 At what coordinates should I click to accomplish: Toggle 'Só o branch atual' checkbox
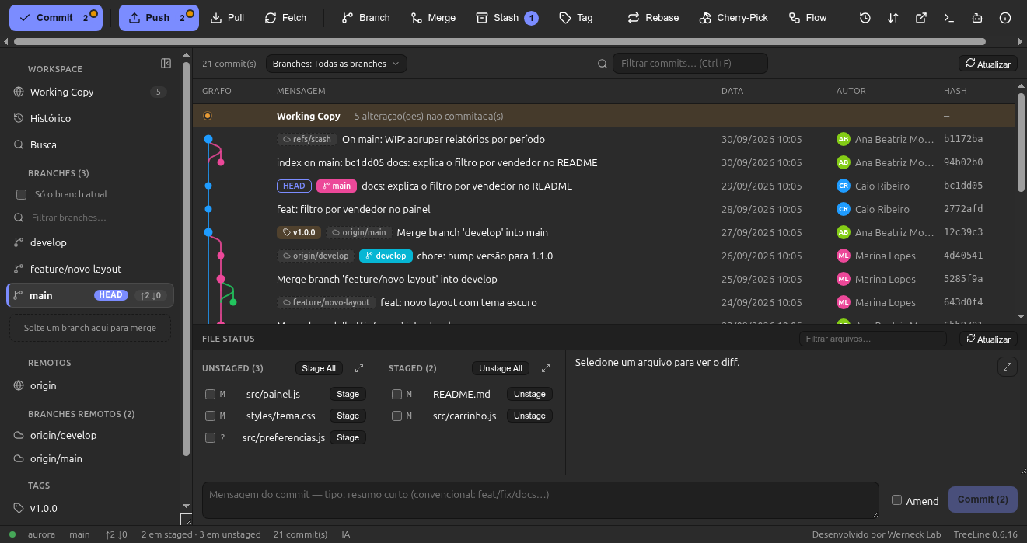(21, 194)
